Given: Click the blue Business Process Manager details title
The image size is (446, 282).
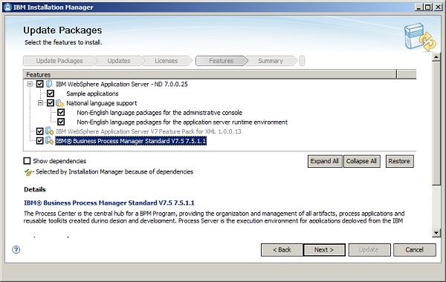Looking at the screenshot, I should [x=109, y=203].
